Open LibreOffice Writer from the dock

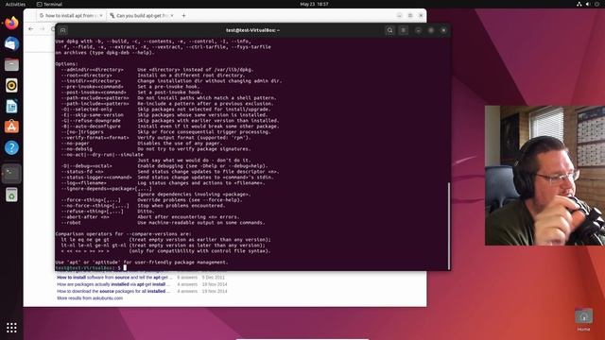[x=11, y=106]
